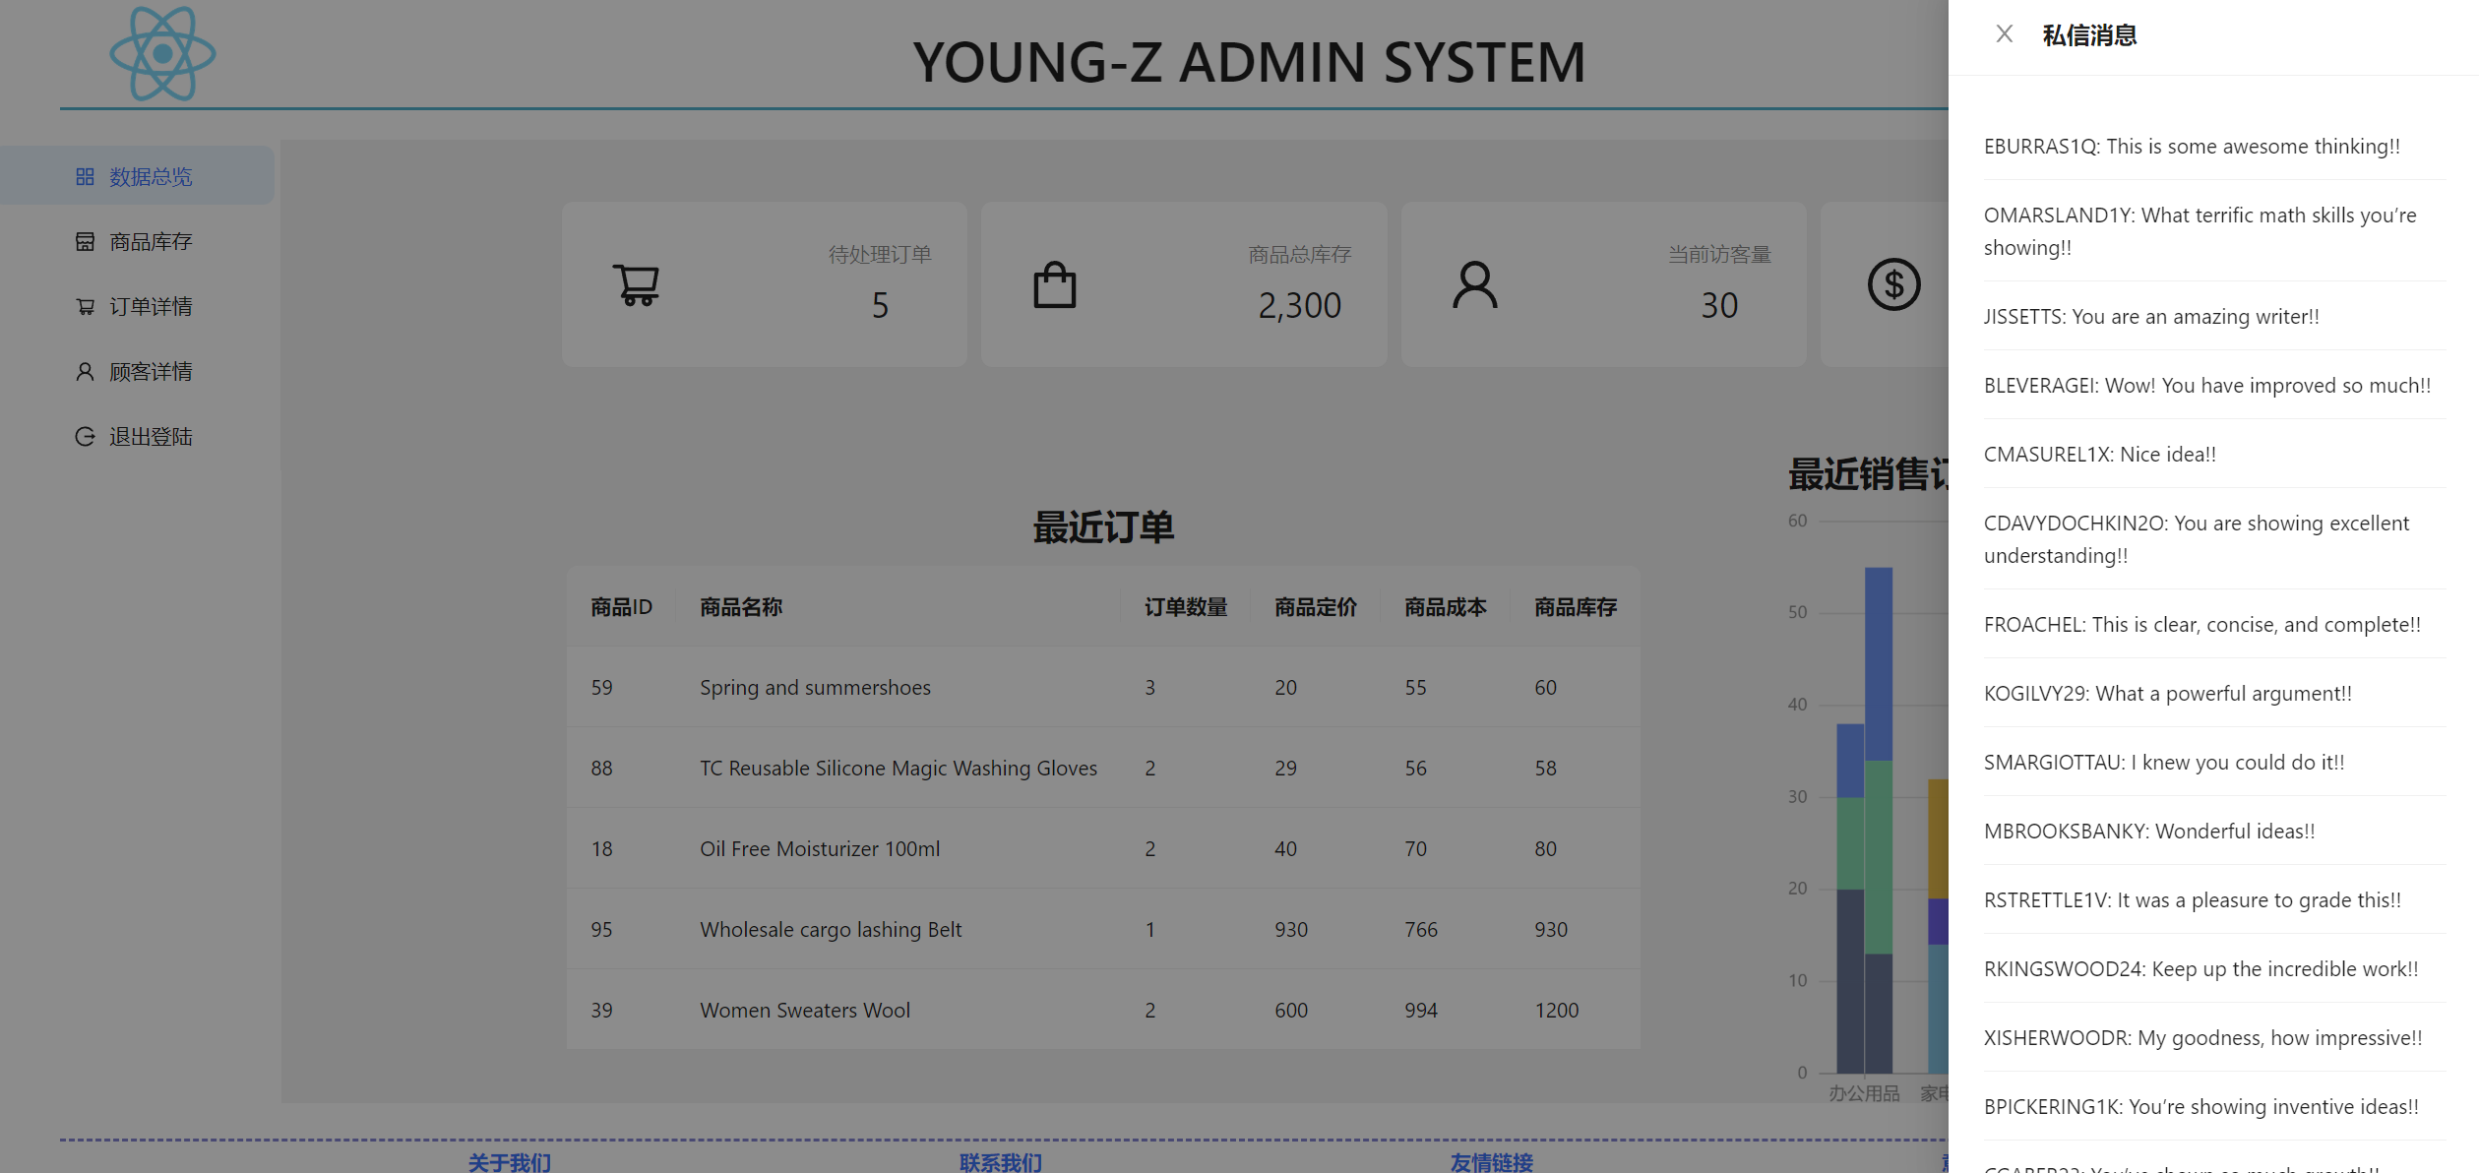Follow the 联系我们 footer link
The image size is (2479, 1173).
[x=1000, y=1162]
